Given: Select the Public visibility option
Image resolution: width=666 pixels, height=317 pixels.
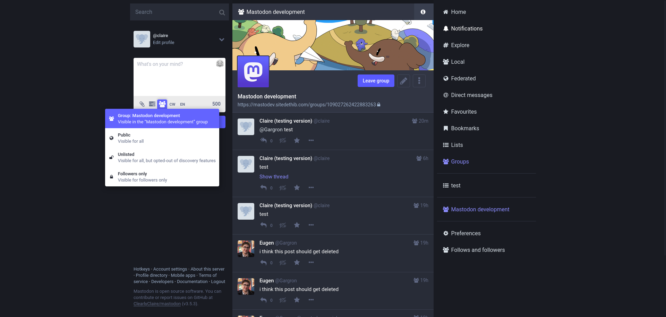Looking at the screenshot, I should tap(162, 138).
